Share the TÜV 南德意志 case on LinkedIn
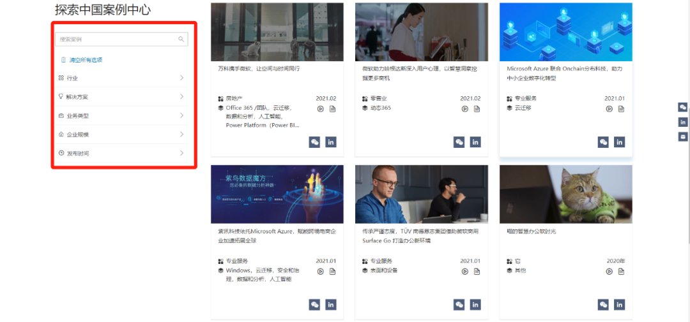The height and width of the screenshot is (322, 690). click(475, 304)
